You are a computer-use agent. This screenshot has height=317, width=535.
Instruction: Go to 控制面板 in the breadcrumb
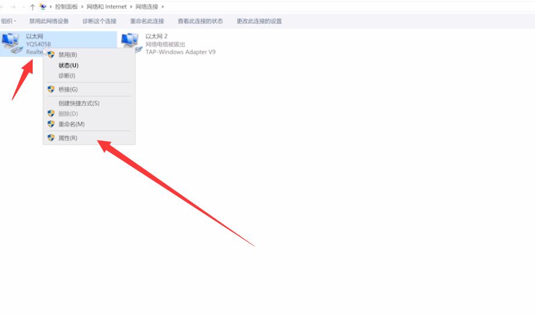66,7
